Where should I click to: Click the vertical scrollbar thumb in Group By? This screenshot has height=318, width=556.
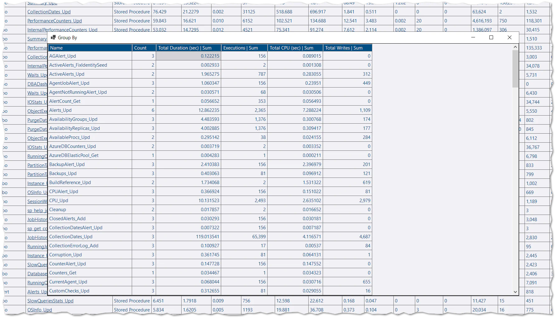coord(515,69)
